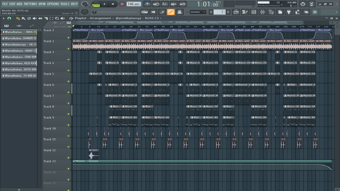Viewport: 340px width, 191px height.
Task: Toggle wait for input before recording
Action: 156,4
